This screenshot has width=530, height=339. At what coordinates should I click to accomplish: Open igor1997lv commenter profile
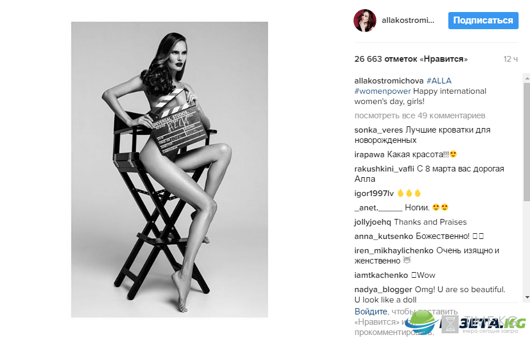click(x=374, y=194)
